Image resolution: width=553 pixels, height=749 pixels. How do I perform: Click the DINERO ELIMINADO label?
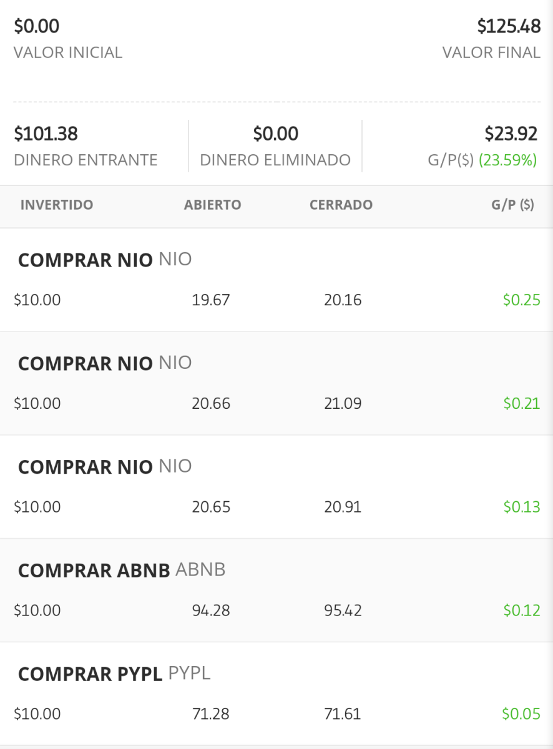(x=275, y=160)
